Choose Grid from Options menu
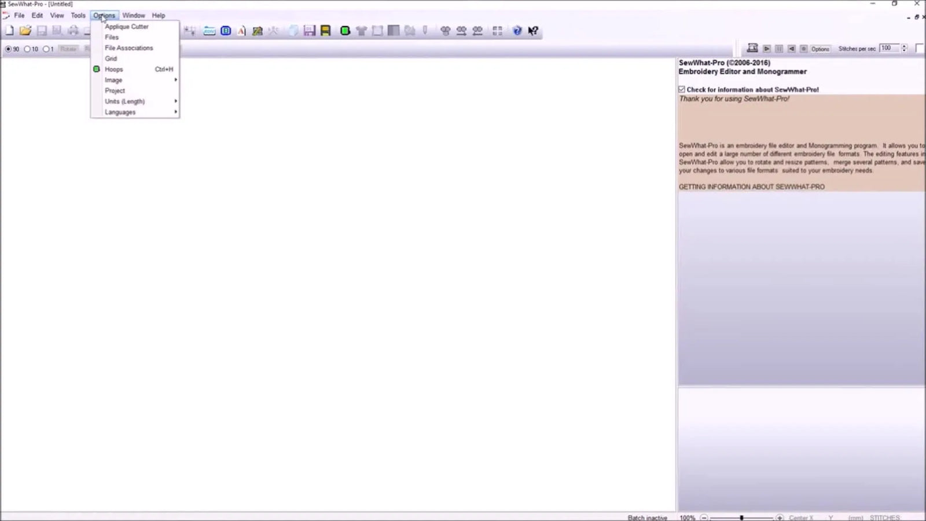Screen dimensions: 926x521 (135, 58)
